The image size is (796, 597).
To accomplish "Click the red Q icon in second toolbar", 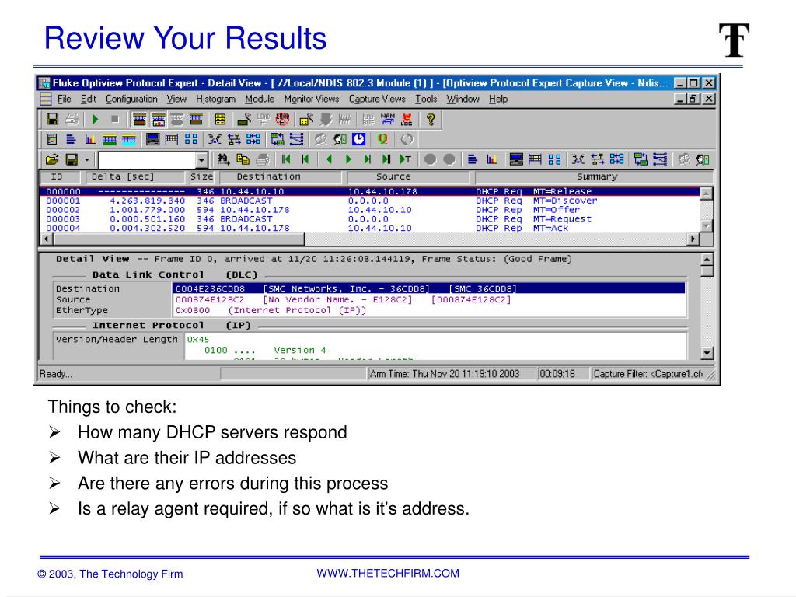I will [382, 139].
